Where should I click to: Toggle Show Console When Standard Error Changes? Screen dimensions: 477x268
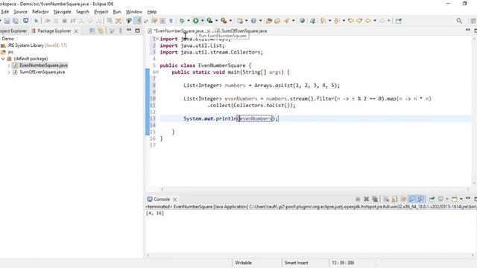point(420,199)
